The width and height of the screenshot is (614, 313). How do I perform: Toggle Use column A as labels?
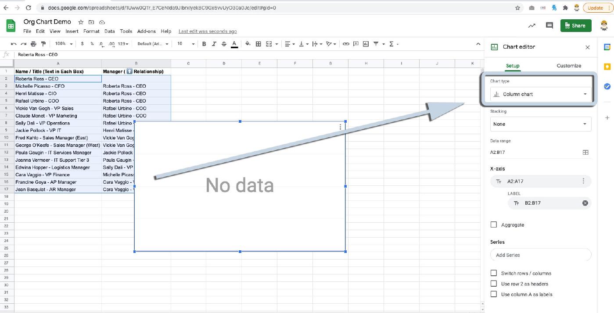click(x=494, y=294)
